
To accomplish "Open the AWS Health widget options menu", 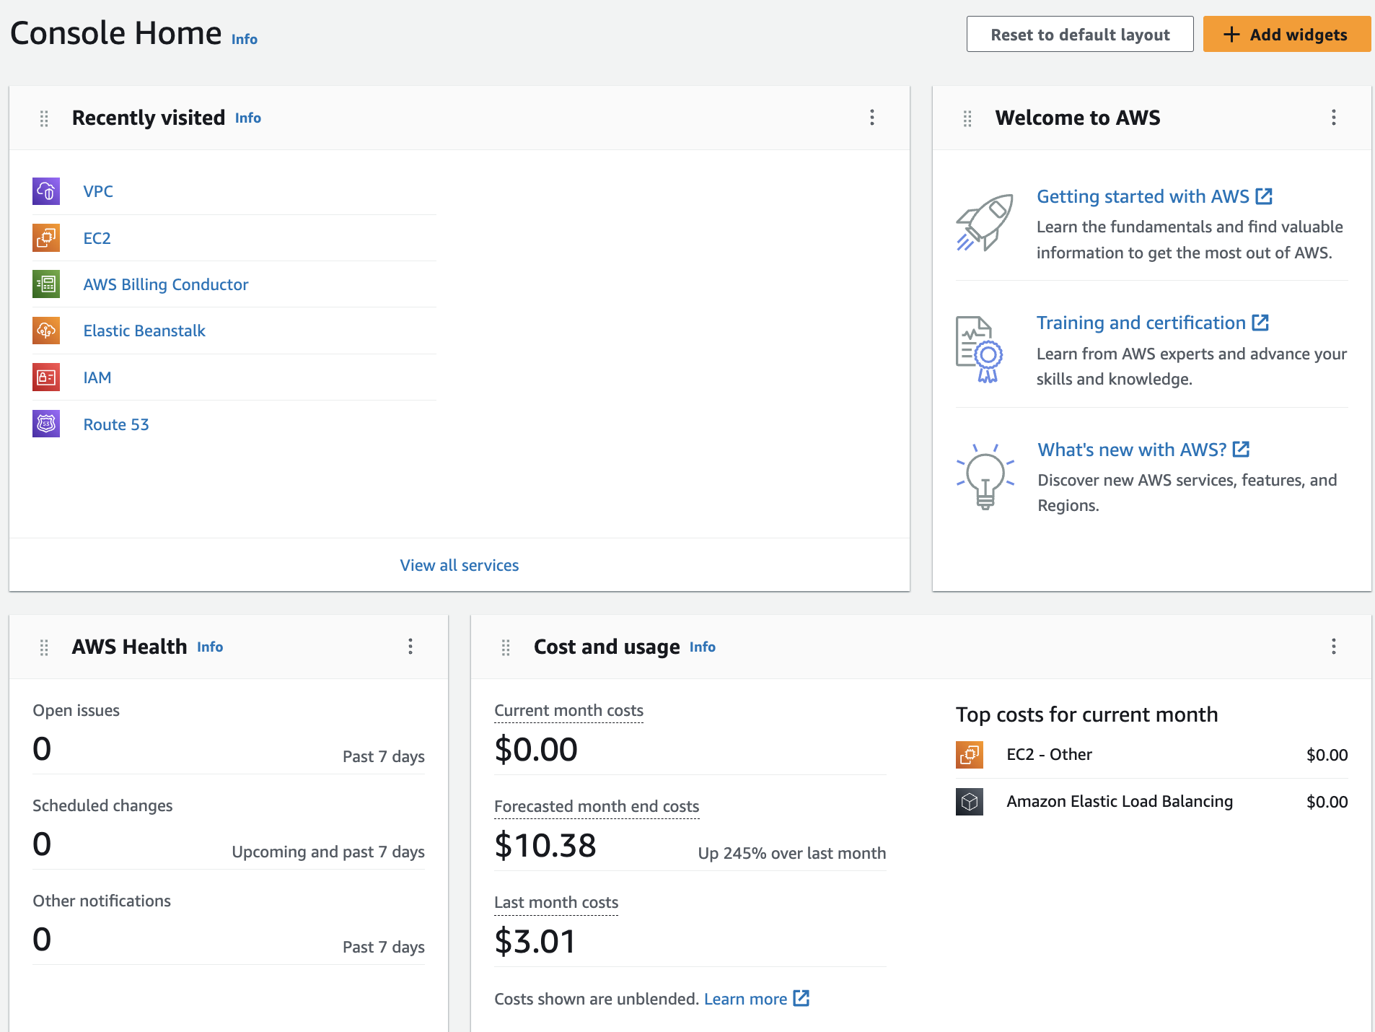I will (x=410, y=647).
